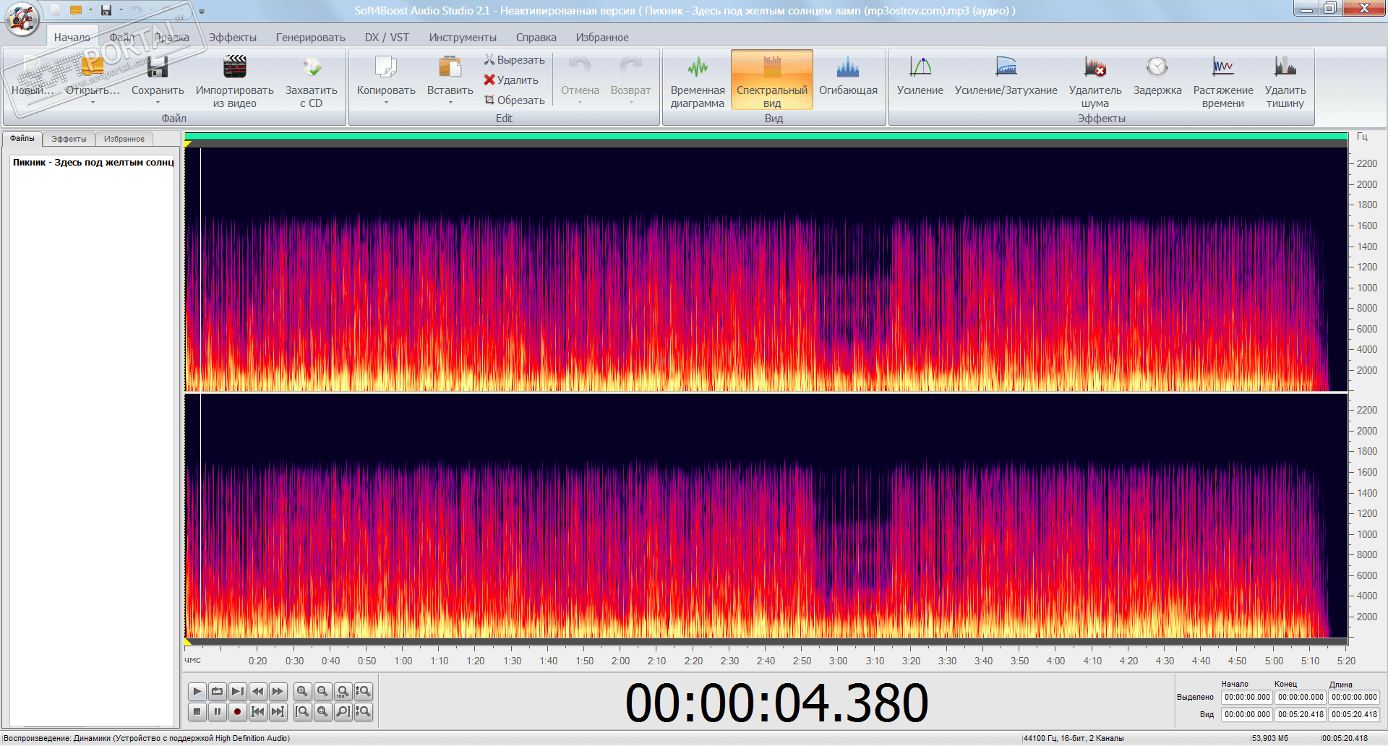The width and height of the screenshot is (1388, 746).
Task: Click Захватить с CD disc icon
Action: click(x=312, y=67)
